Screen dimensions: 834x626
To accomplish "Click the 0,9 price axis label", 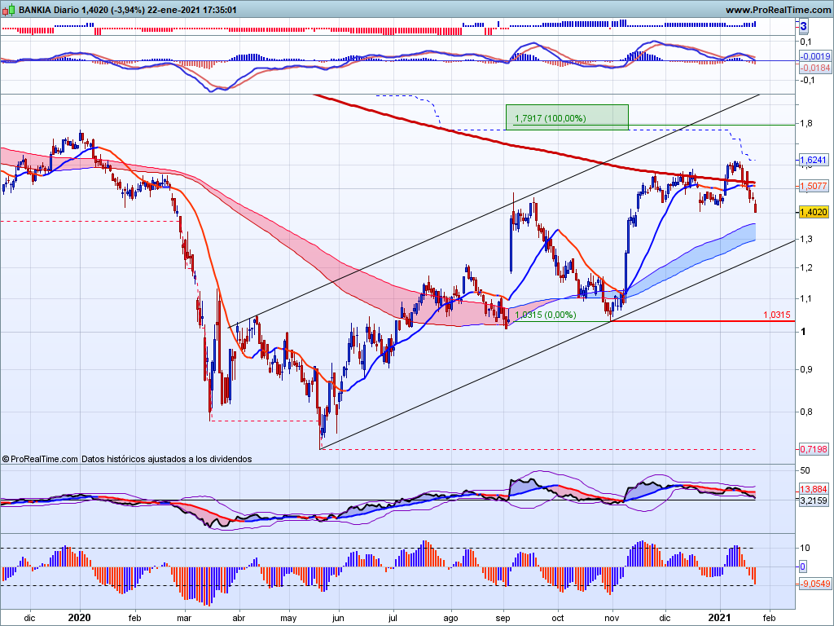I will click(x=805, y=369).
